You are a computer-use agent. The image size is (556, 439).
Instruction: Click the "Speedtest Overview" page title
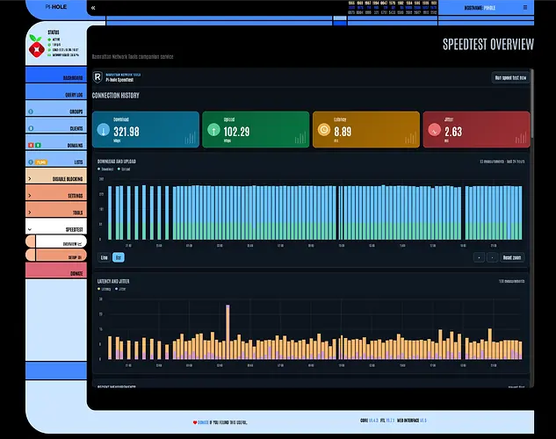click(x=488, y=45)
